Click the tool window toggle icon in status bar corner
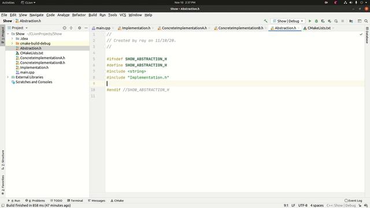370x208 pixels. click(x=3, y=206)
